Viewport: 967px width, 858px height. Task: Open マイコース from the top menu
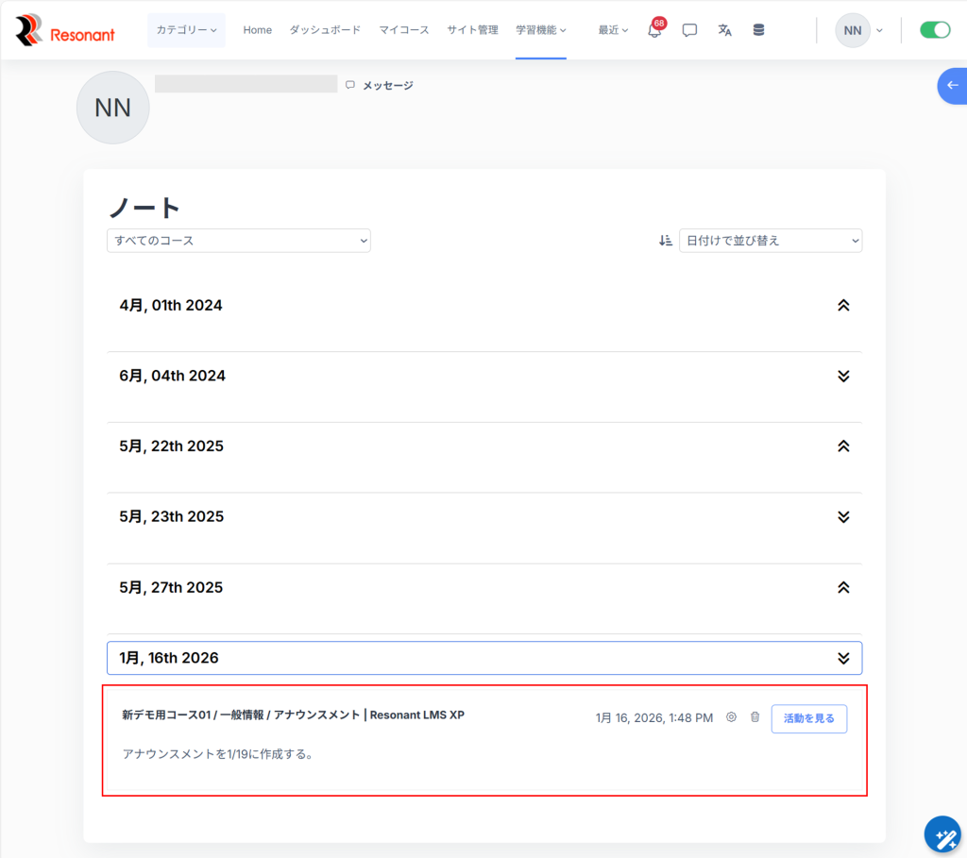click(x=404, y=30)
